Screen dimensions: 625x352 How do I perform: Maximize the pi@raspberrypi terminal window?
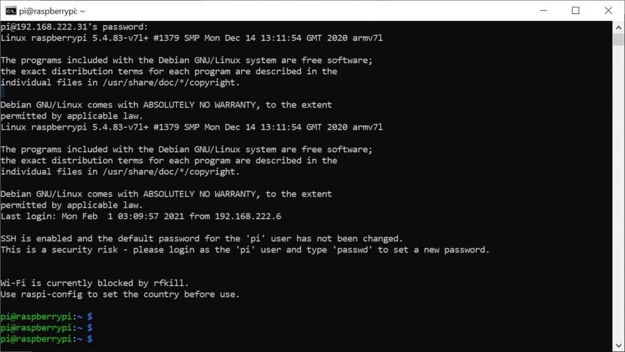coord(576,11)
